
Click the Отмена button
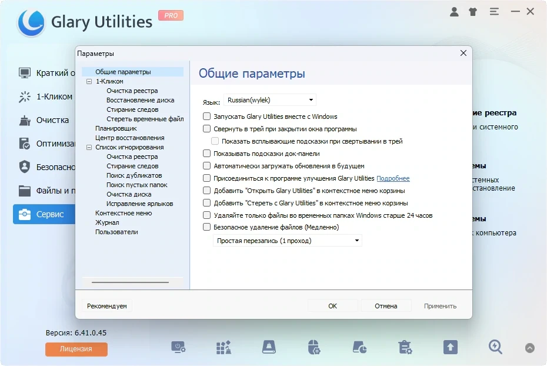click(x=386, y=306)
